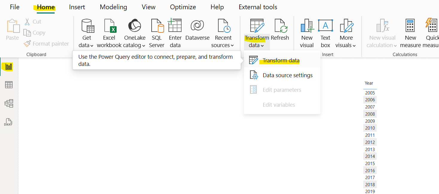
Task: Click the Refresh icon
Action: [280, 33]
